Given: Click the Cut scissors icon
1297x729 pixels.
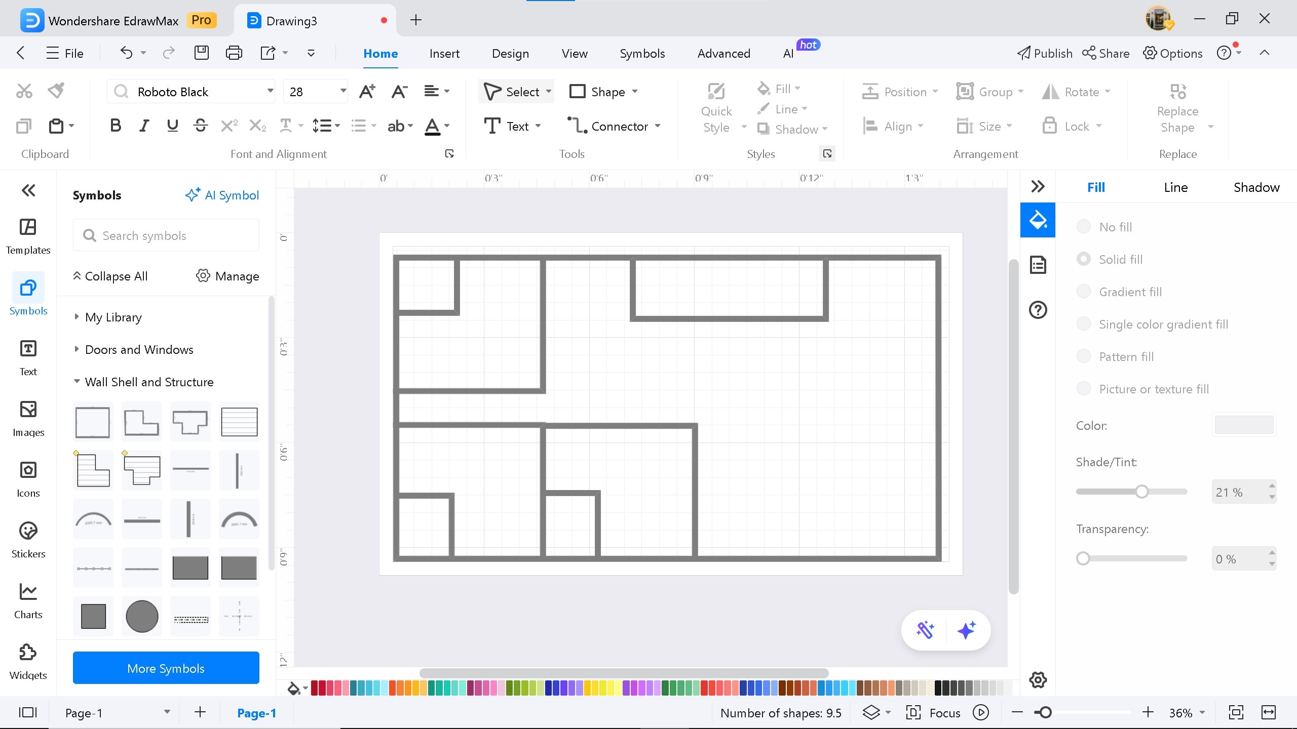Looking at the screenshot, I should tap(24, 91).
